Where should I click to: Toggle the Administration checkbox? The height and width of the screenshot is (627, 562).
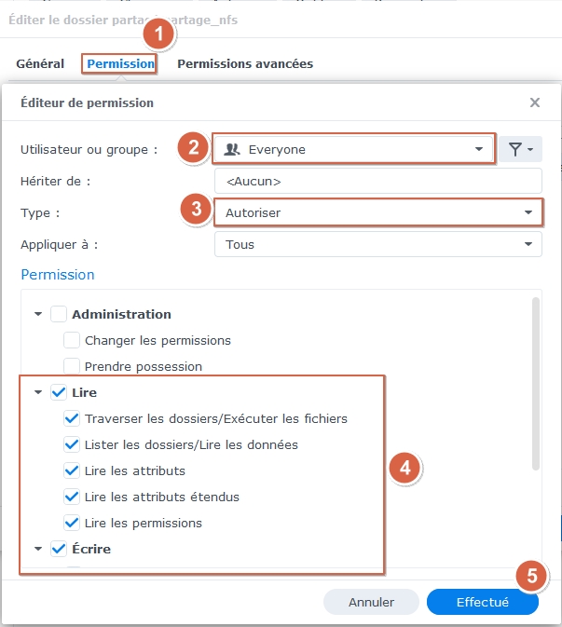(x=59, y=315)
